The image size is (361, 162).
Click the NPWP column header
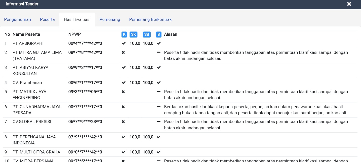coord(74,34)
